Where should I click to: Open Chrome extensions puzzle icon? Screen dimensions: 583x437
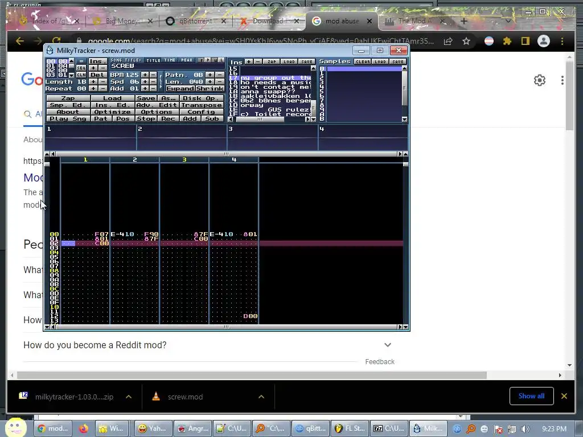(507, 41)
